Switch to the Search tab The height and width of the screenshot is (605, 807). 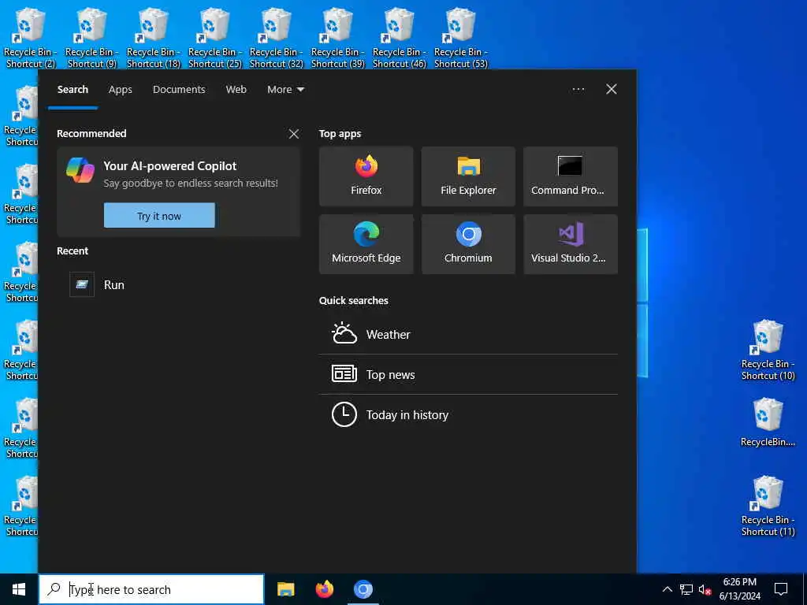(x=73, y=90)
